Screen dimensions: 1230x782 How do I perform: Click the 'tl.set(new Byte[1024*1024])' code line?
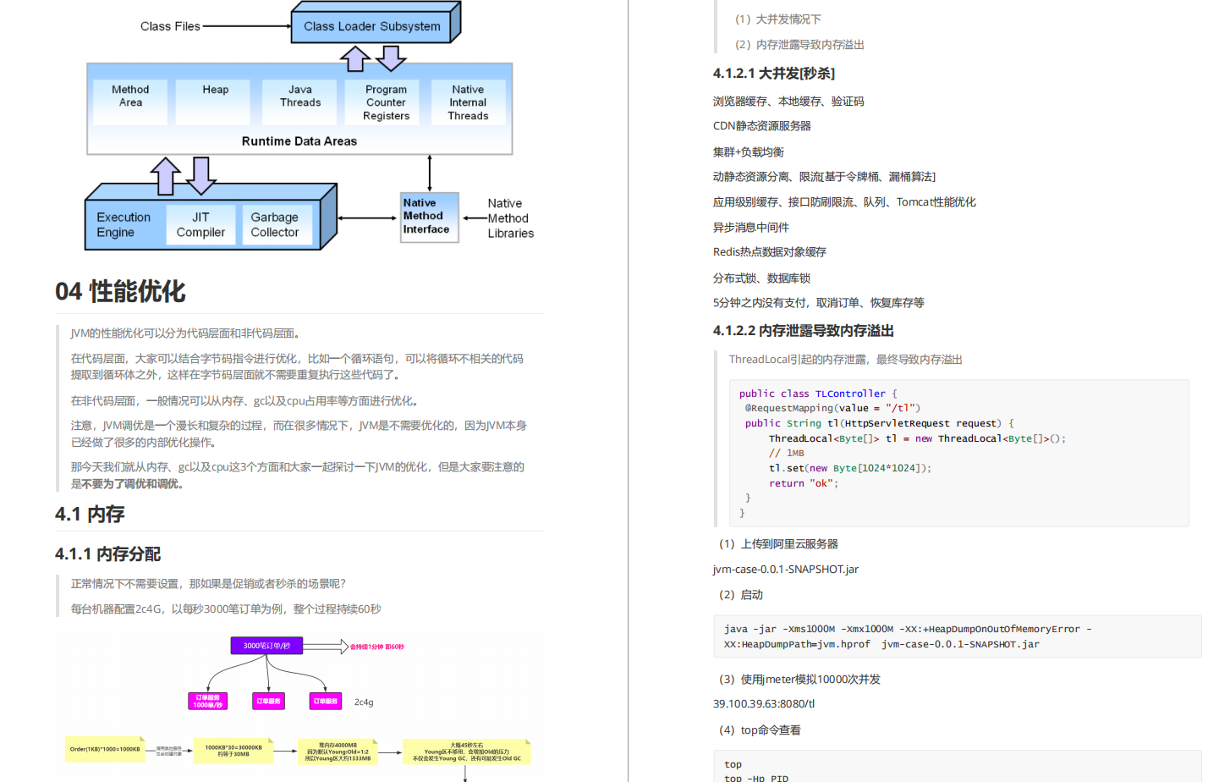click(850, 468)
